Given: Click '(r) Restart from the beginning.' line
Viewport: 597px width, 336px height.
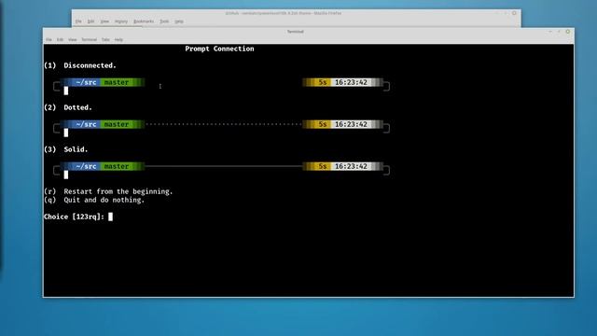Looking at the screenshot, I should (x=108, y=191).
